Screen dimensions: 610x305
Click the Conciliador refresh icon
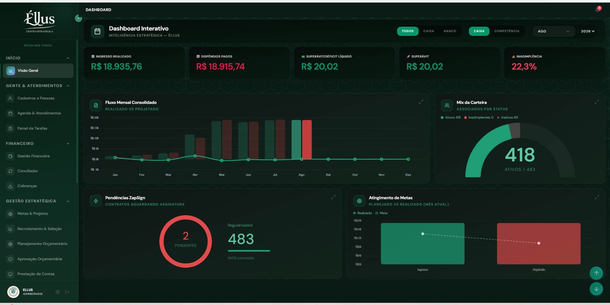click(10, 171)
